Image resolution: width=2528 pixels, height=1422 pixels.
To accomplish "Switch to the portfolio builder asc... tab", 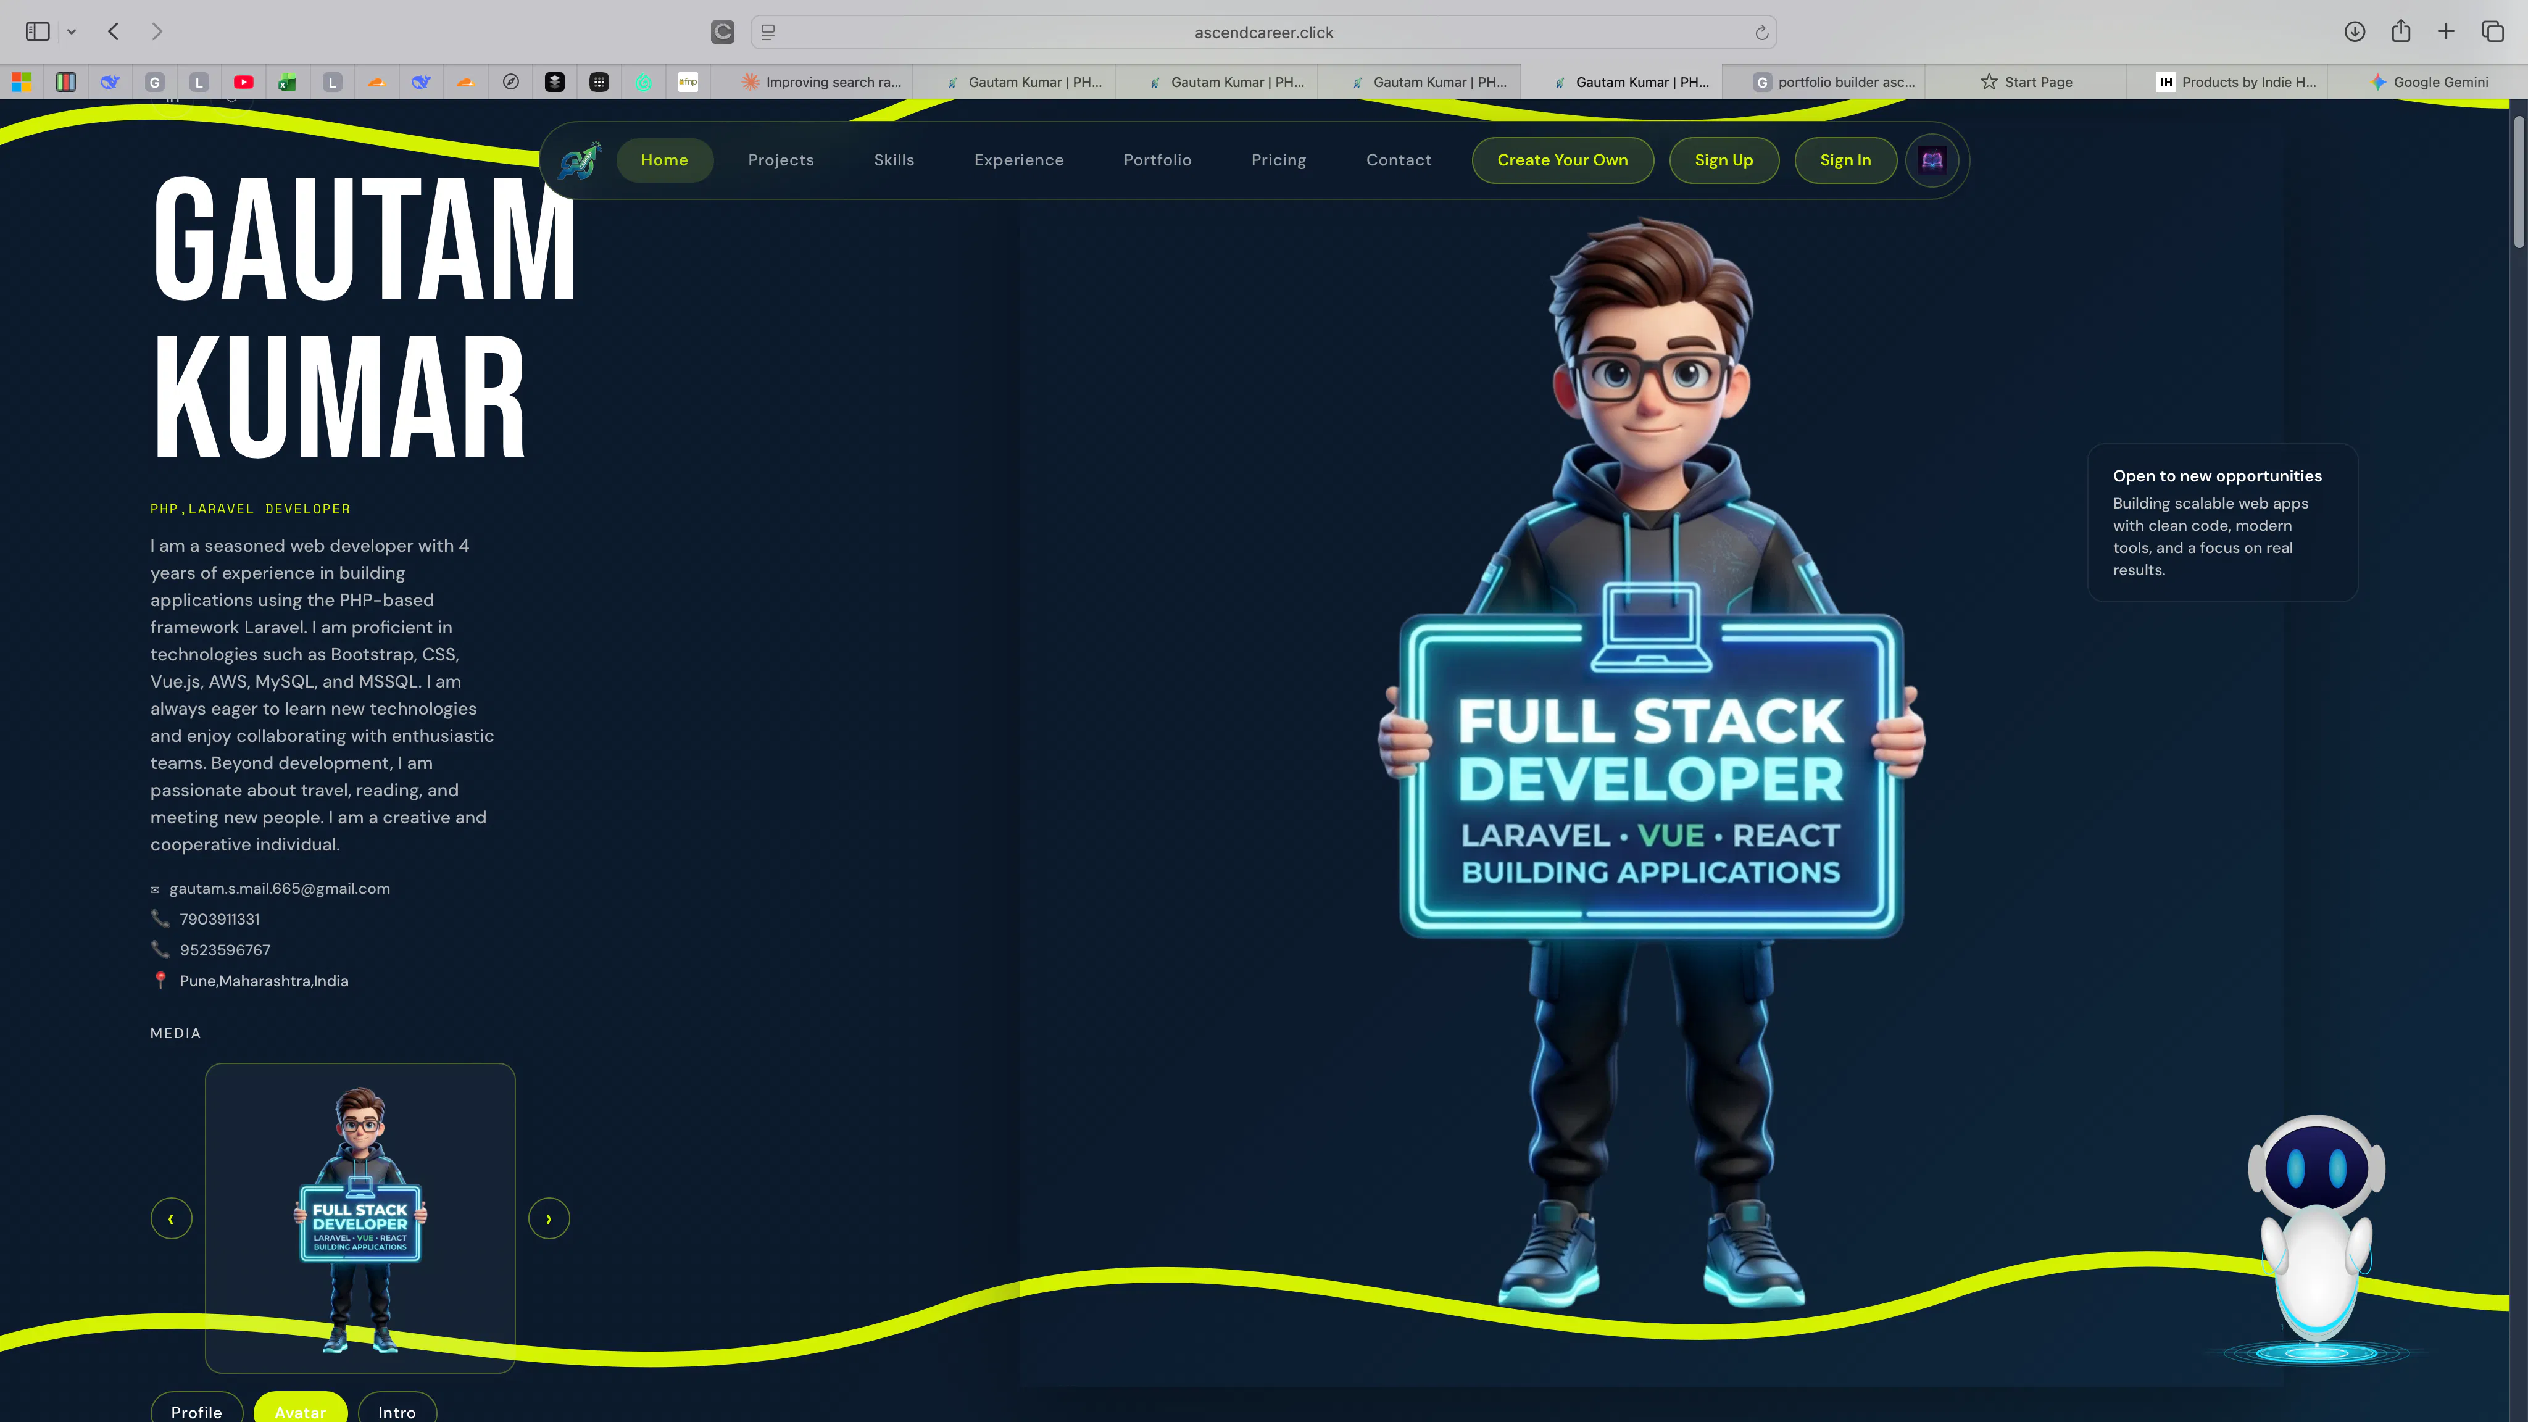I will 1834,83.
